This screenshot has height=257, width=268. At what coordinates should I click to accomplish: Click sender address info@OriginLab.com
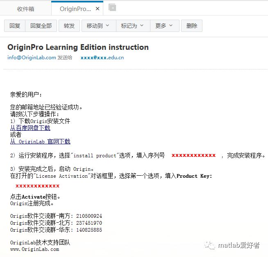[32, 58]
